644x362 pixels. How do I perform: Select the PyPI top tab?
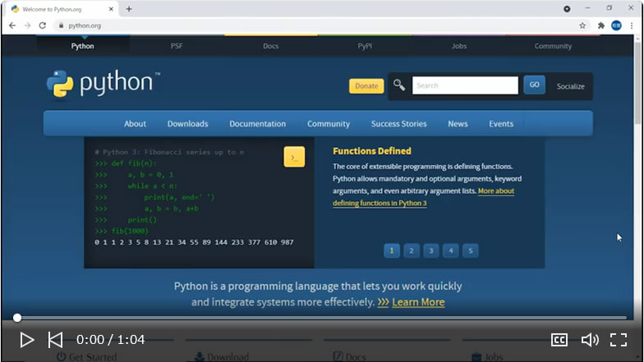(365, 46)
